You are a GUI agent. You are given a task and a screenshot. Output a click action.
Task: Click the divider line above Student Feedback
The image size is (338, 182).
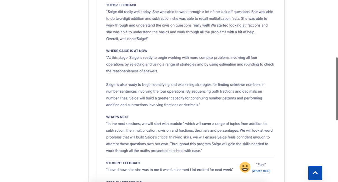tap(190, 157)
